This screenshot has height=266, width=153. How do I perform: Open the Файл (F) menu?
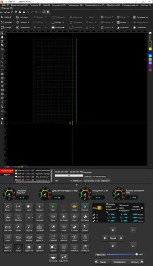(x=5, y=5)
